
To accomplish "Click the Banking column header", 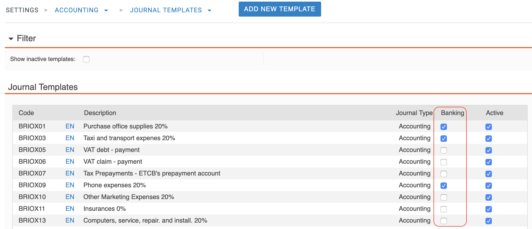I will click(453, 113).
